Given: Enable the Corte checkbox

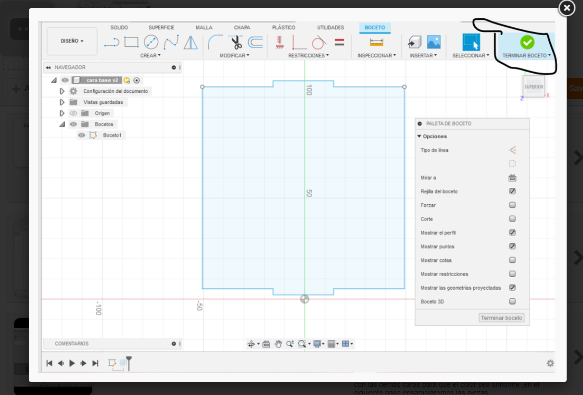Looking at the screenshot, I should [x=512, y=219].
